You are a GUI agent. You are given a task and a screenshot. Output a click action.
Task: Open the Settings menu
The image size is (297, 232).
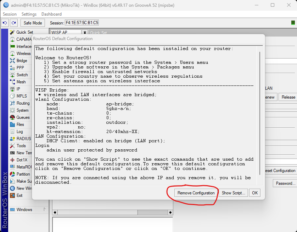click(29, 14)
